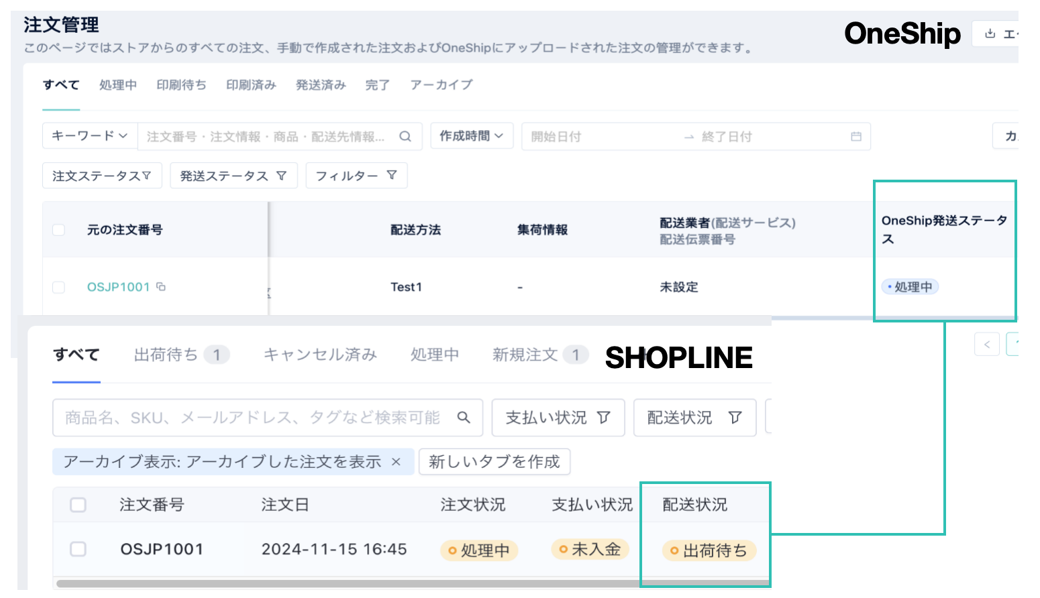Open order link OSJP1001 in OneShip
The height and width of the screenshot is (598, 1040).
point(118,287)
